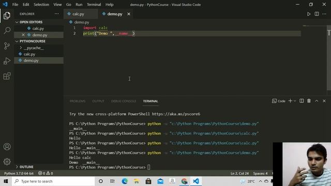Open the Manage gear settings icon

[x=7, y=162]
